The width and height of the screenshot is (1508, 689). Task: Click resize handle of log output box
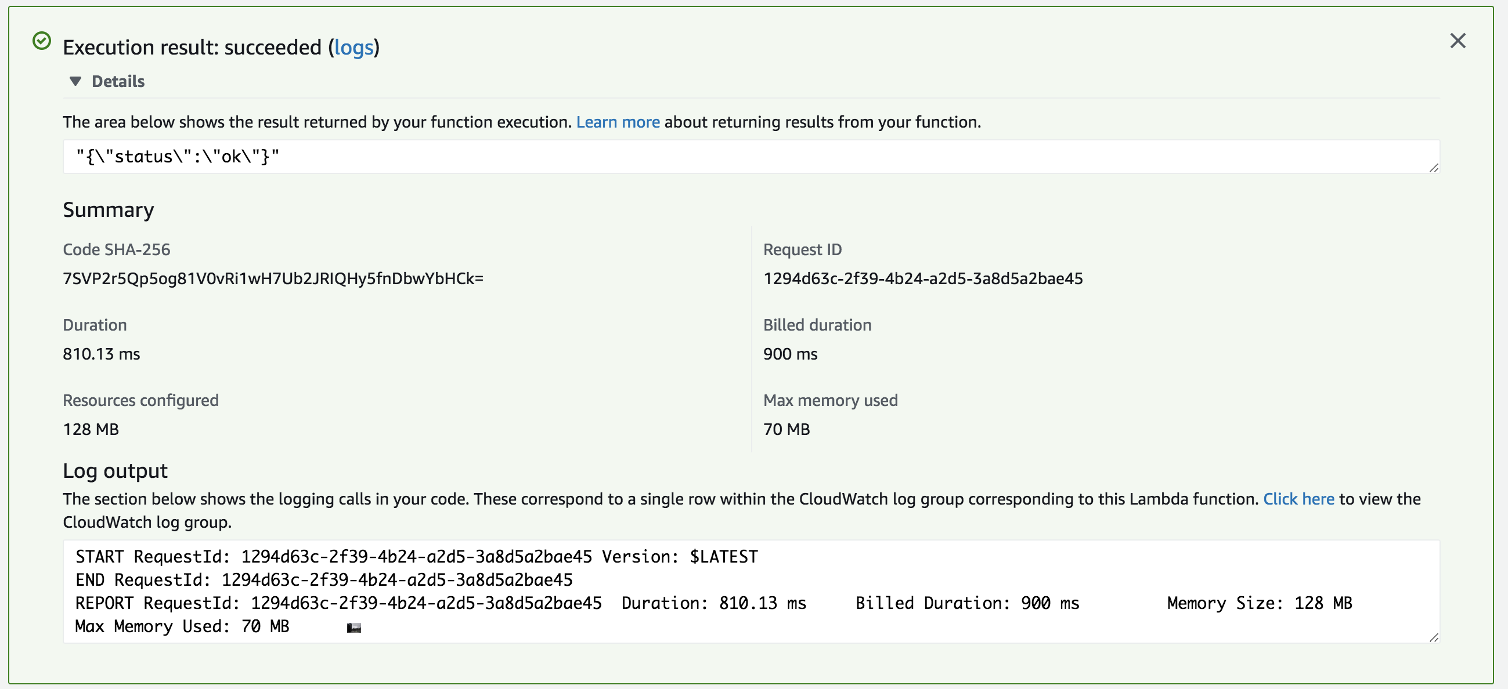pos(1433,637)
